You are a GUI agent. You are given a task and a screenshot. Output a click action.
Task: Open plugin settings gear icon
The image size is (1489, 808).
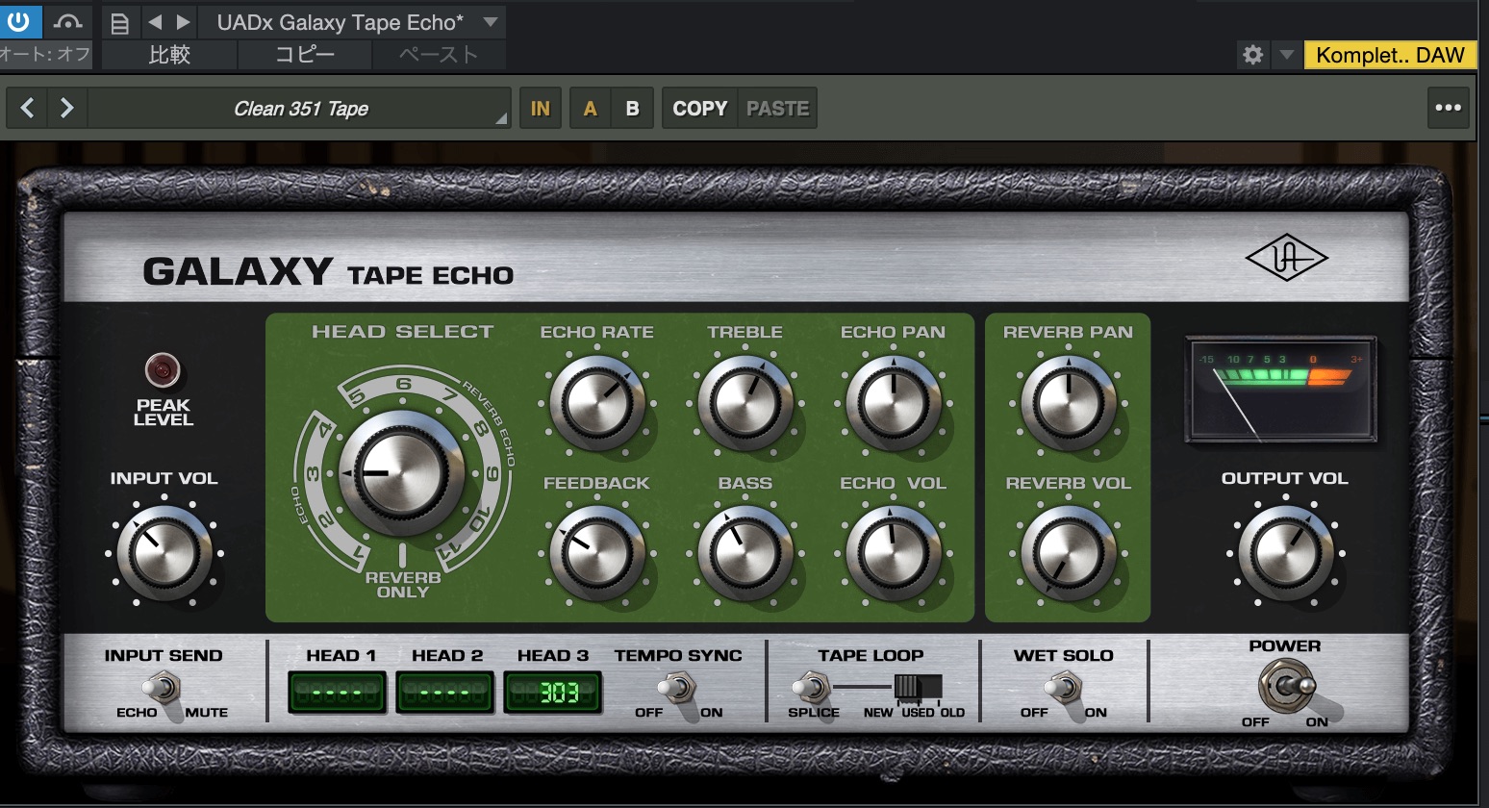pyautogui.click(x=1252, y=55)
